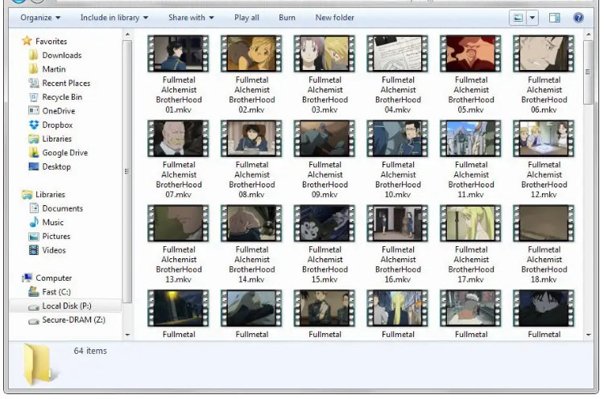Open Recent Places
This screenshot has width=604, height=399.
tap(66, 83)
